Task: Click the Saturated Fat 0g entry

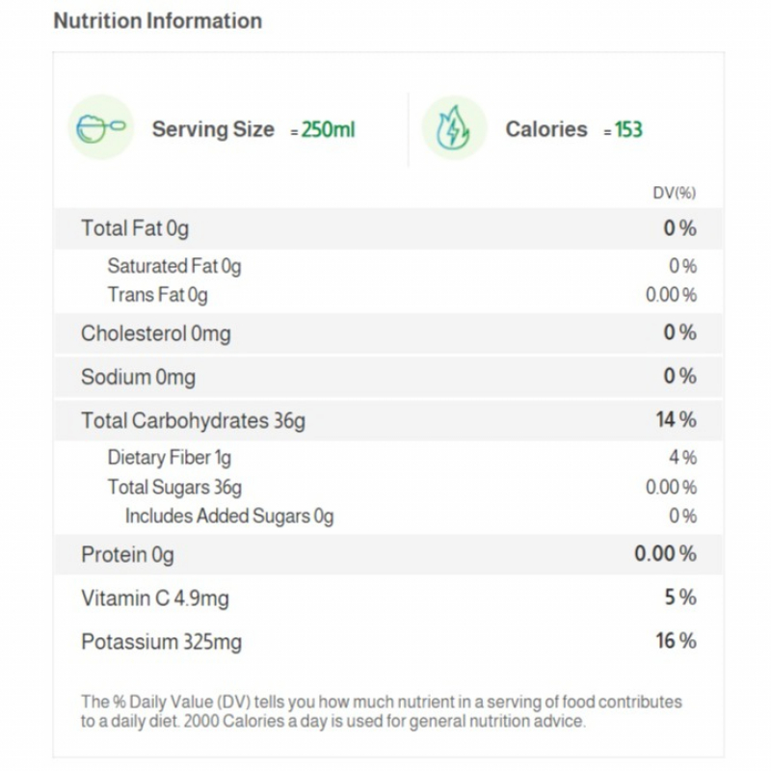Action: point(173,266)
